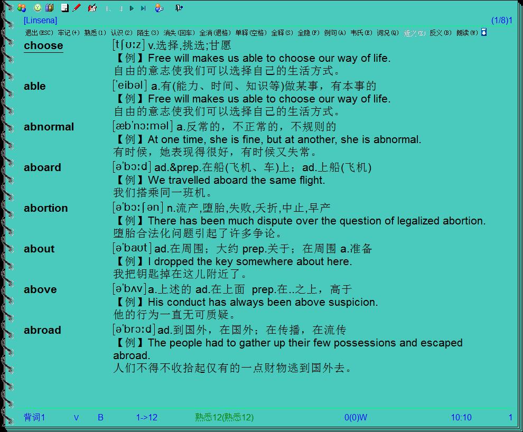Select the word 'abroad'

point(42,330)
